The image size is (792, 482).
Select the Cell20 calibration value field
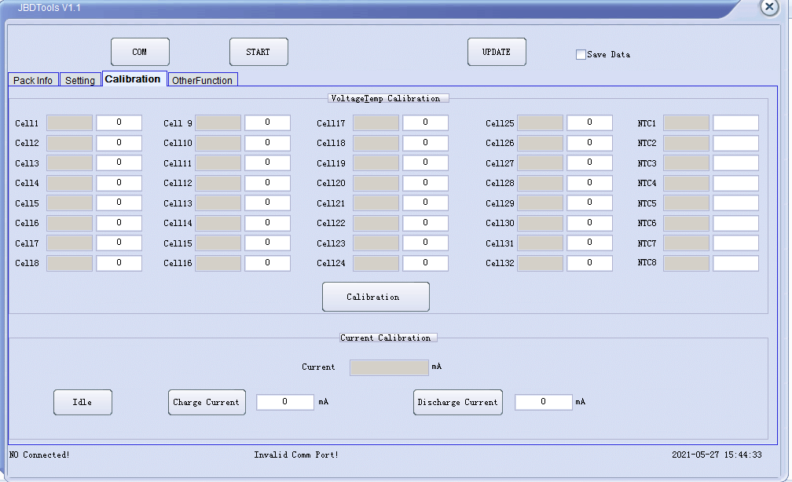(x=425, y=183)
